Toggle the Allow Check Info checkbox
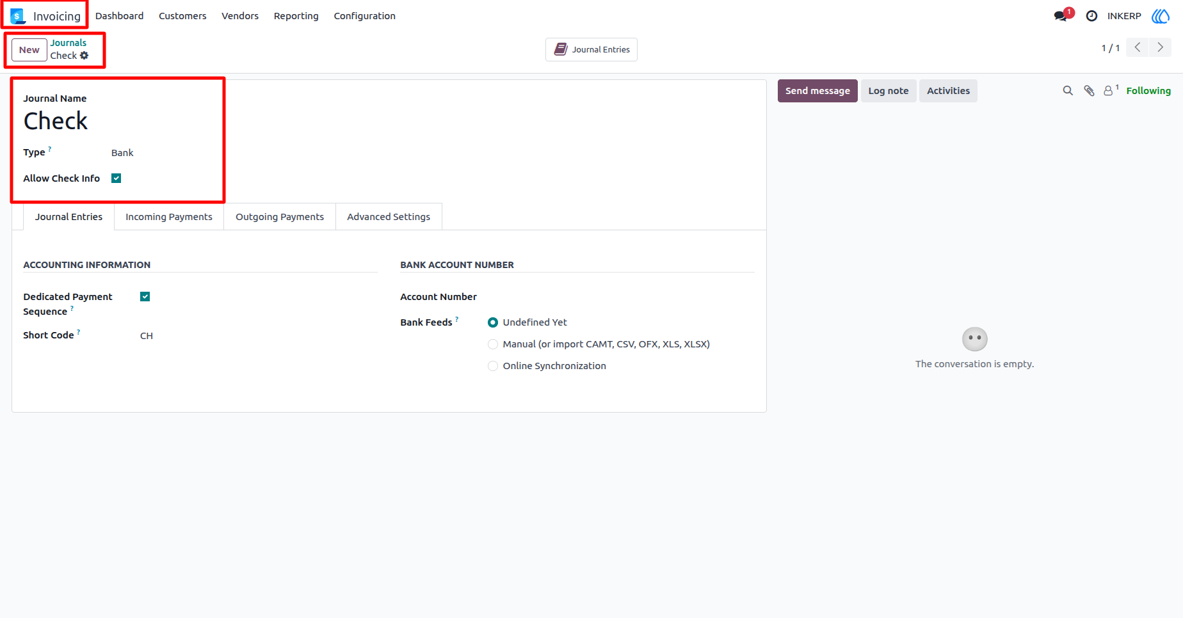Screen dimensions: 1183x618 click(x=116, y=178)
